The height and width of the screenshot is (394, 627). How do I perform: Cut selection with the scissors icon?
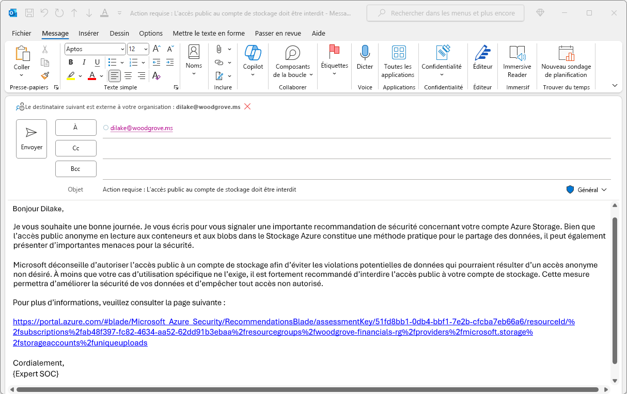(45, 49)
